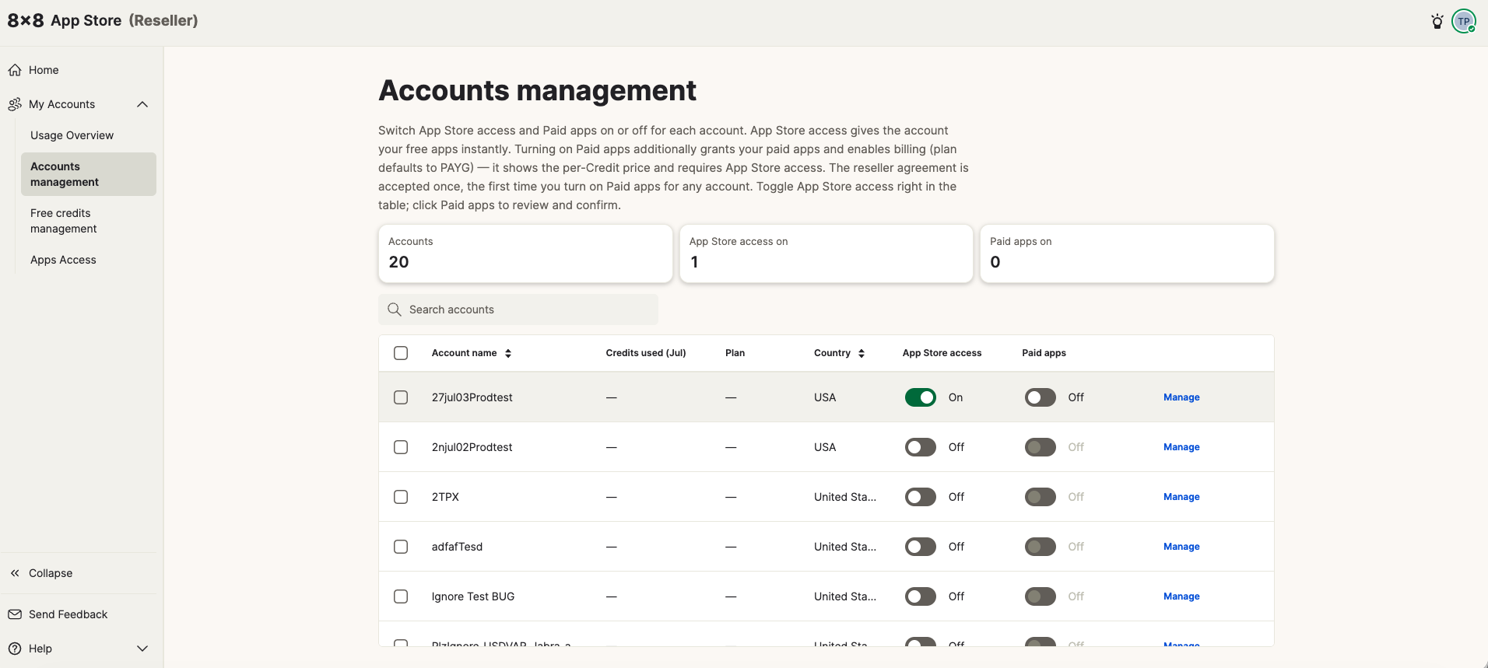
Task: Select Accounts management sidebar item
Action: click(89, 174)
